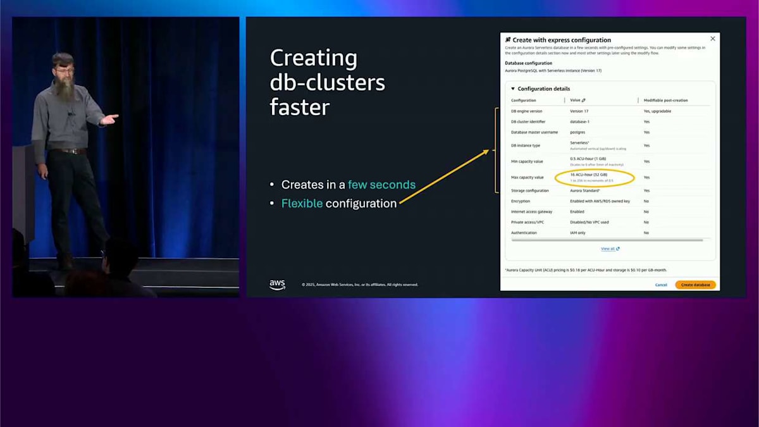Click the Database configuration heading

pyautogui.click(x=528, y=63)
